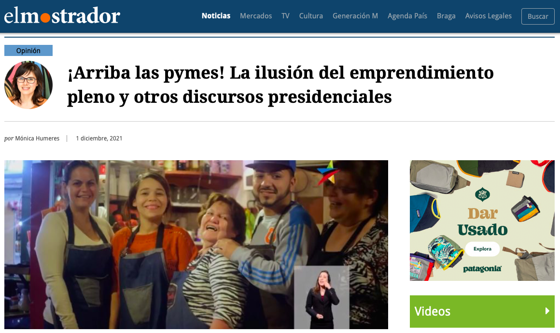Screen dimensions: 560x333
Task: Open the green Videos banner
Action: pos(482,311)
